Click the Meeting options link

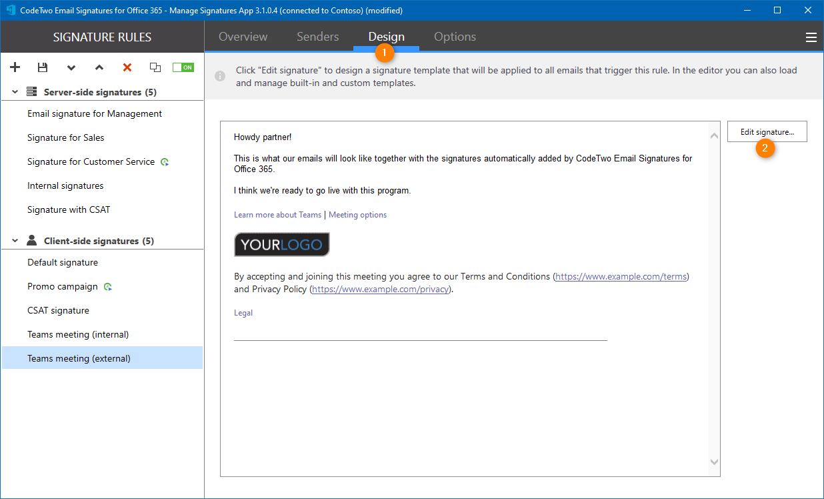click(x=357, y=215)
